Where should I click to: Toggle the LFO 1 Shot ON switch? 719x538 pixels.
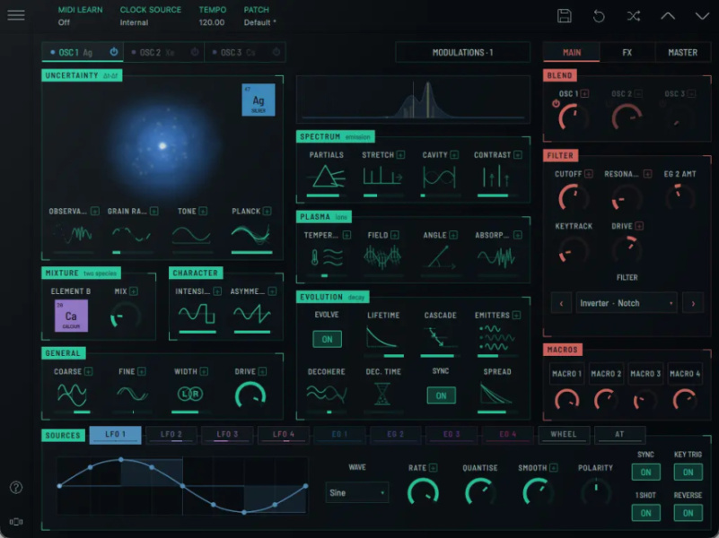click(645, 513)
